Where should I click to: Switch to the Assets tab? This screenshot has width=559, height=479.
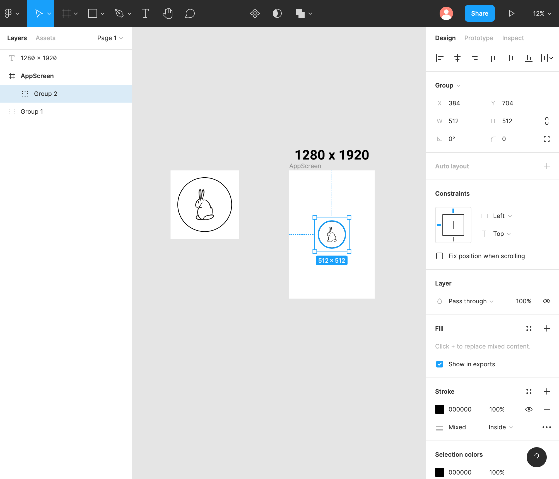[45, 38]
